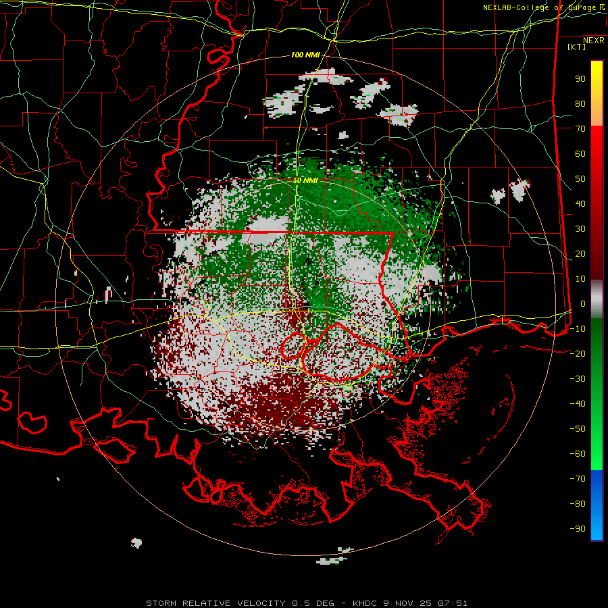Select the -90 value on the velocity scale
608x608 pixels.
(x=578, y=529)
